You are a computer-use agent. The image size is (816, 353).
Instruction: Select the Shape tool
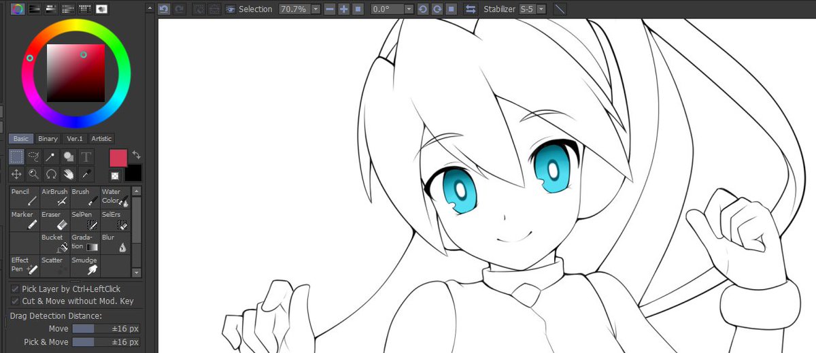point(69,157)
